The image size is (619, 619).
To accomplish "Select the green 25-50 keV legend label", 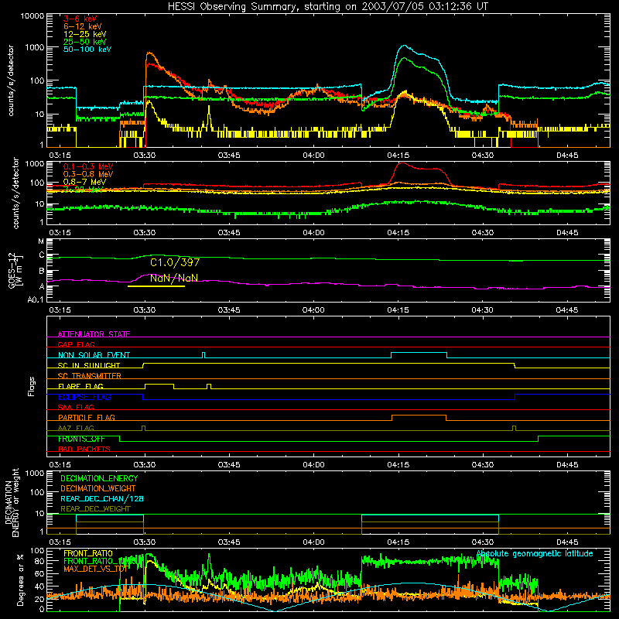I will (x=85, y=42).
